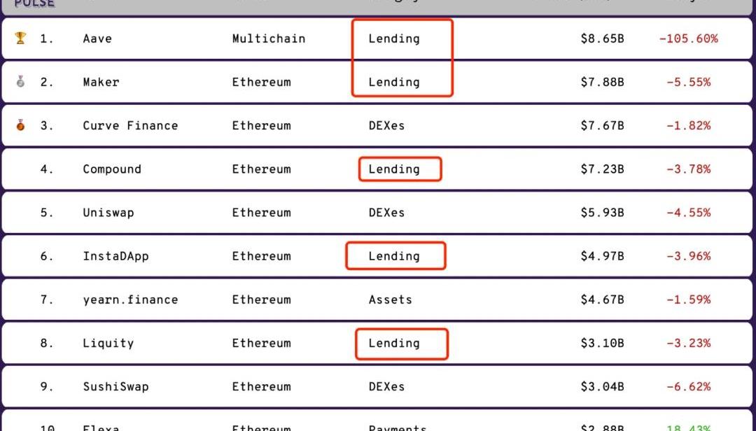Click the gold trophy icon beside Aave
Viewport: 756px width, 431px height.
(20, 38)
